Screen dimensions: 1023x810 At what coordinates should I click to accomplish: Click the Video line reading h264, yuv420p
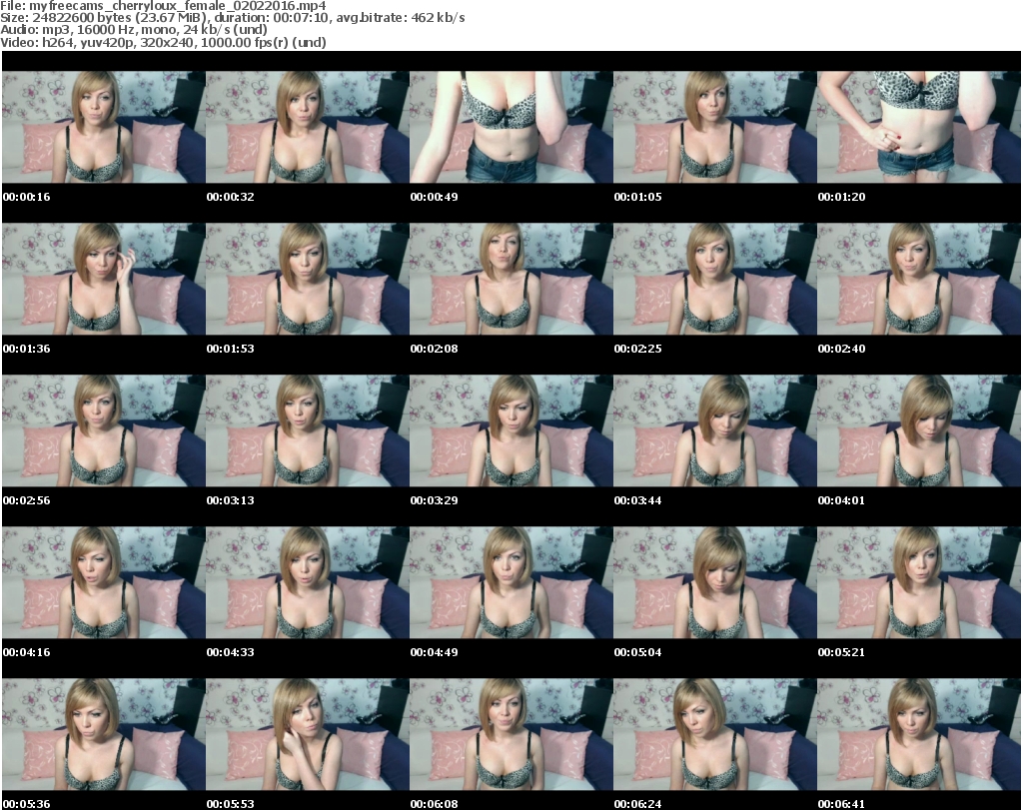[x=163, y=42]
